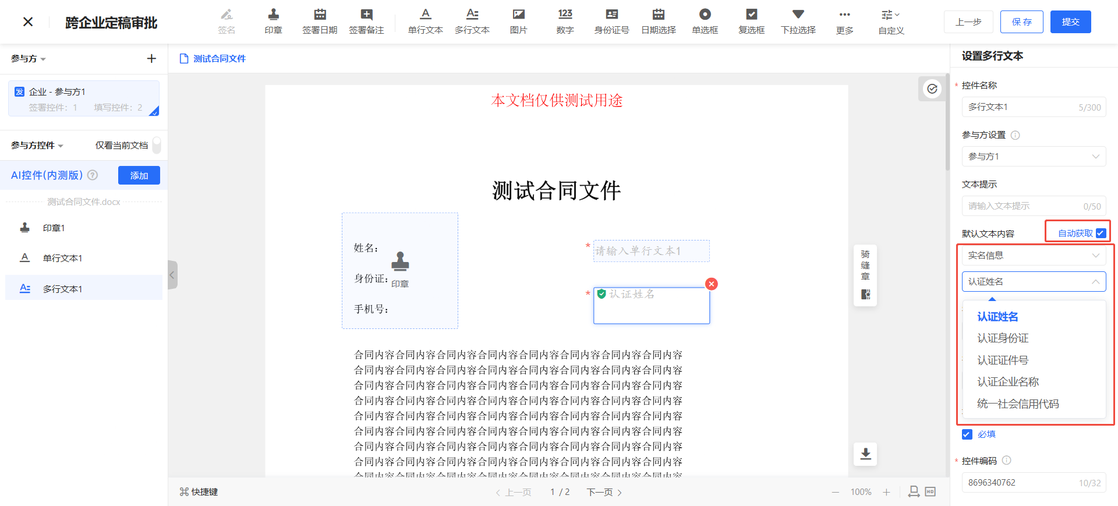
Task: Select 统一社会信用代码 option
Action: click(1018, 404)
